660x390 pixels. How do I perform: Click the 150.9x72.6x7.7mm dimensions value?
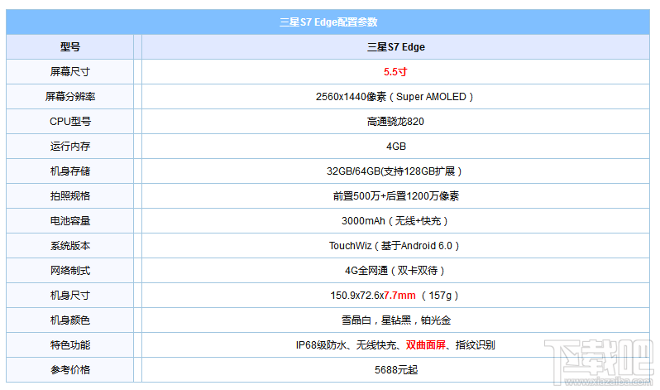(x=395, y=296)
